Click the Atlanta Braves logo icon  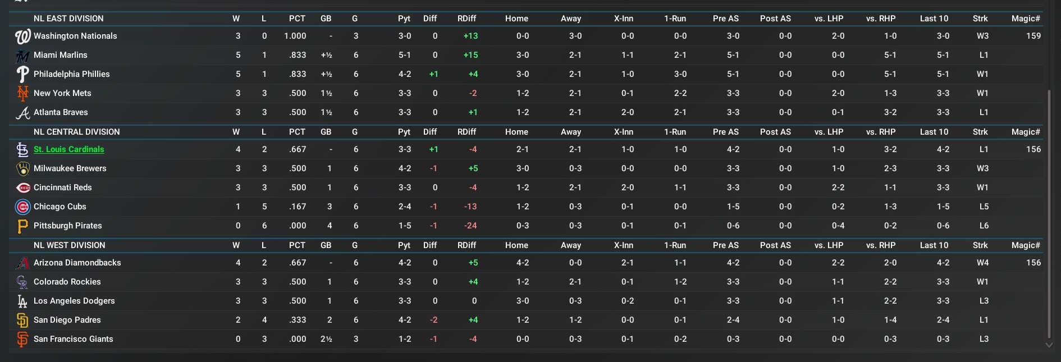[22, 113]
